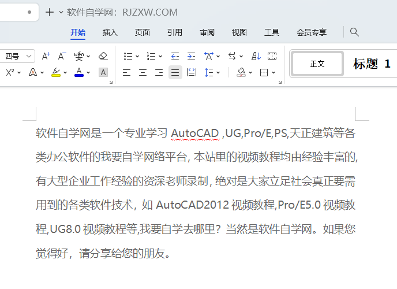The width and height of the screenshot is (397, 289).
Task: Click the text direction arrows icon
Action: pos(231,56)
